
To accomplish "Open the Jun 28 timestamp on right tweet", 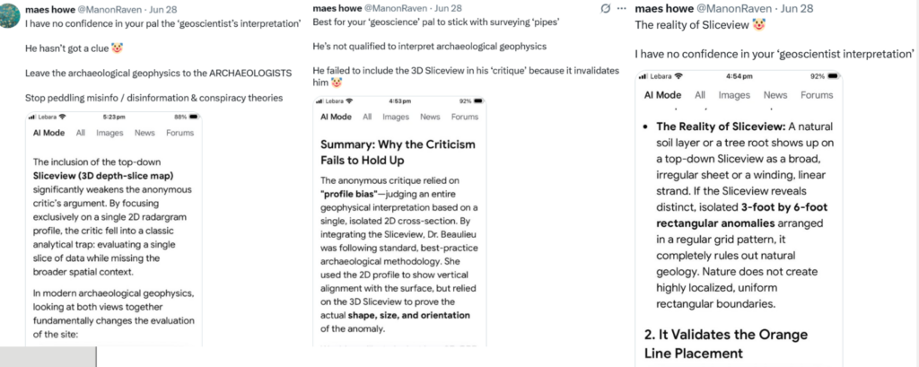I will pyautogui.click(x=798, y=9).
